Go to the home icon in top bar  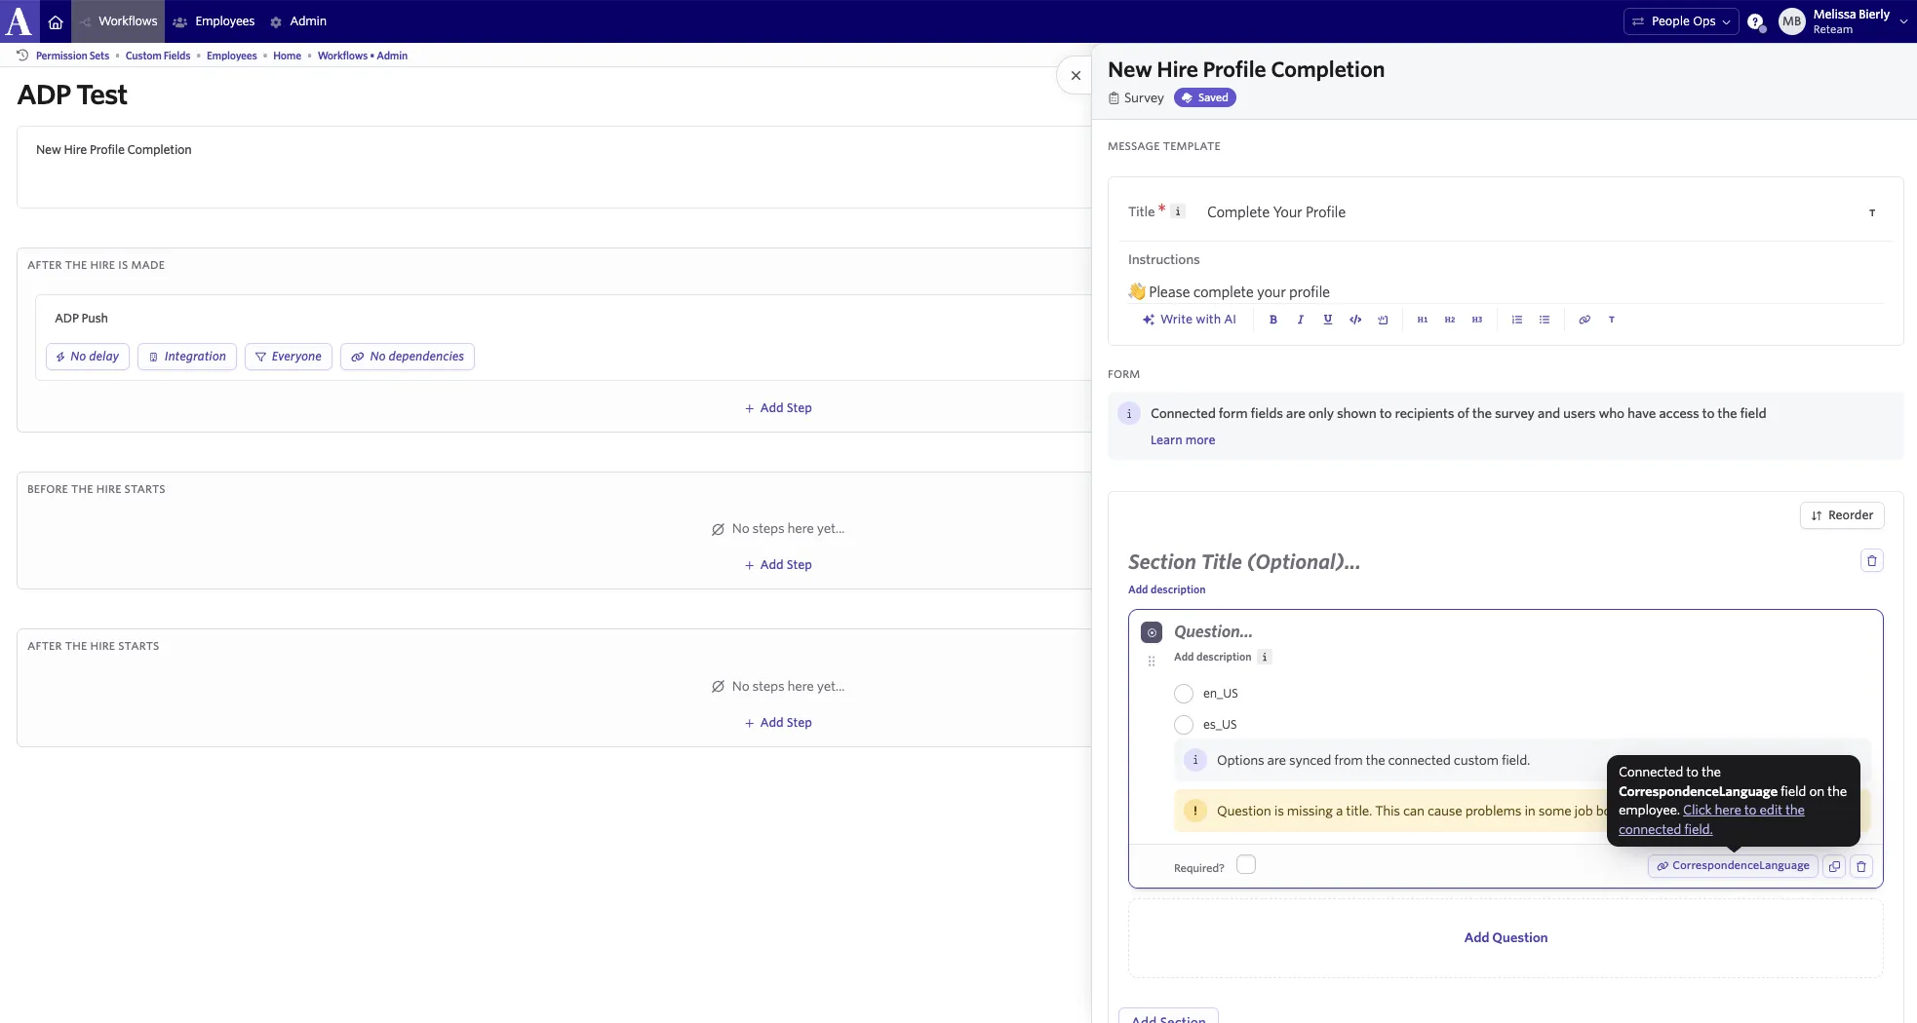tap(56, 21)
